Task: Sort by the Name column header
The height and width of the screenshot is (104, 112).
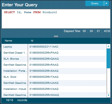Action: pyautogui.click(x=8, y=41)
